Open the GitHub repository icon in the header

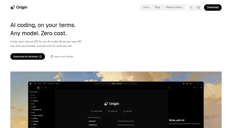coord(198,8)
